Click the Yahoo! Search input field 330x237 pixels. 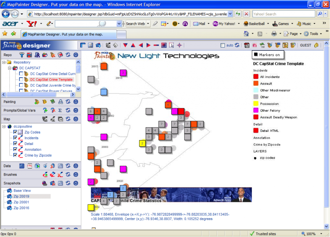click(284, 14)
